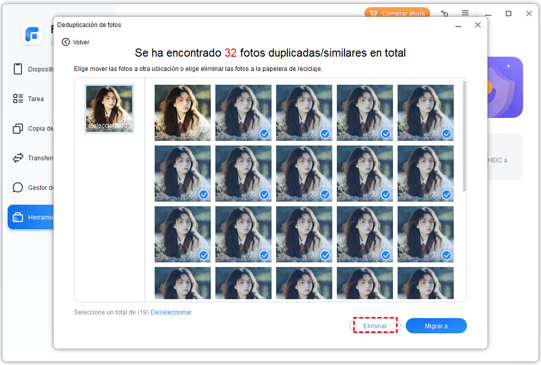
Task: Click Comprar ahora orange button
Action: [x=397, y=14]
